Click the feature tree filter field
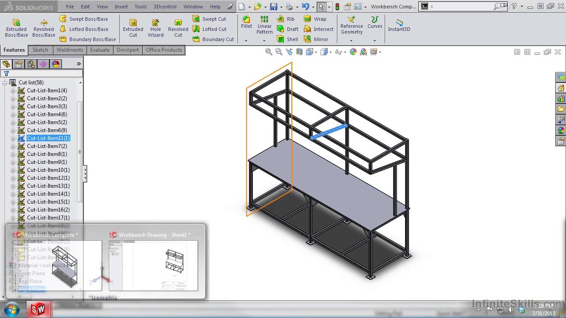This screenshot has width=566, height=318. (x=42, y=73)
